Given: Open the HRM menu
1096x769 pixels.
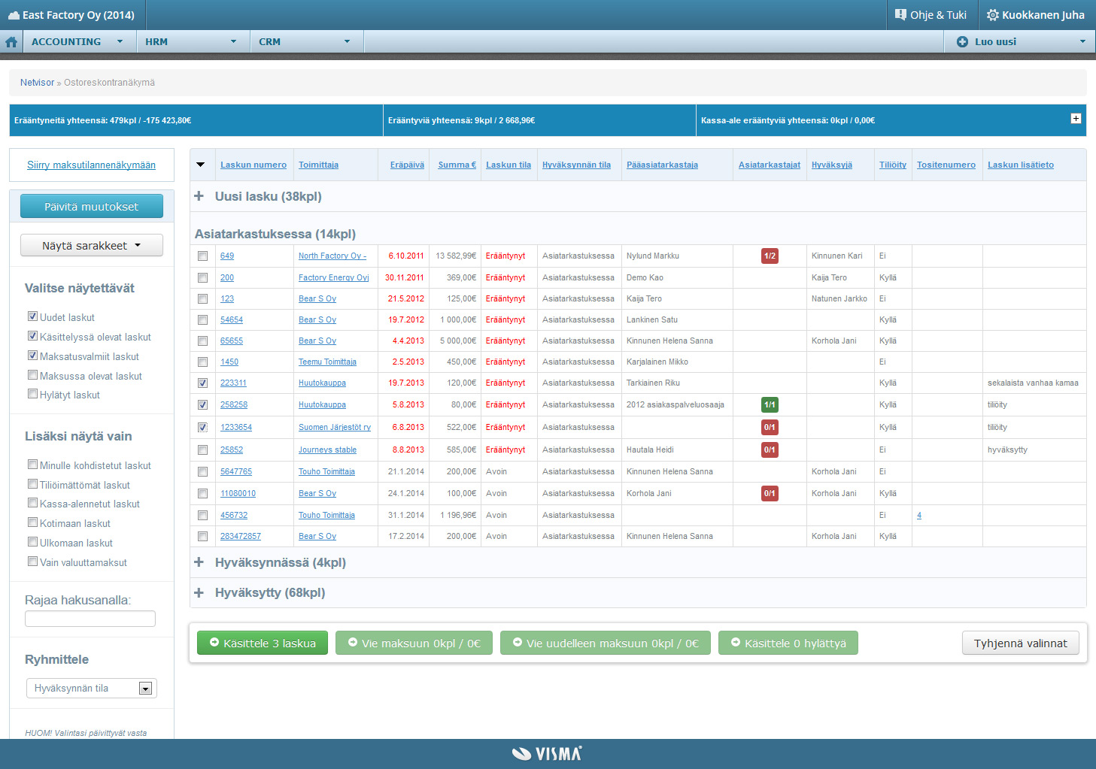Looking at the screenshot, I should (x=193, y=42).
